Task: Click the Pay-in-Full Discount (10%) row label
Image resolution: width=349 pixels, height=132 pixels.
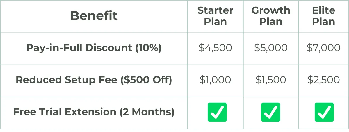Action: (x=94, y=48)
